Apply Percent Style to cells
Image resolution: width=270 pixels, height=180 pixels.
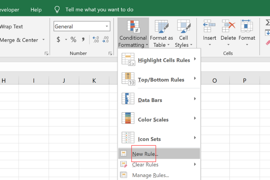[x=73, y=40]
